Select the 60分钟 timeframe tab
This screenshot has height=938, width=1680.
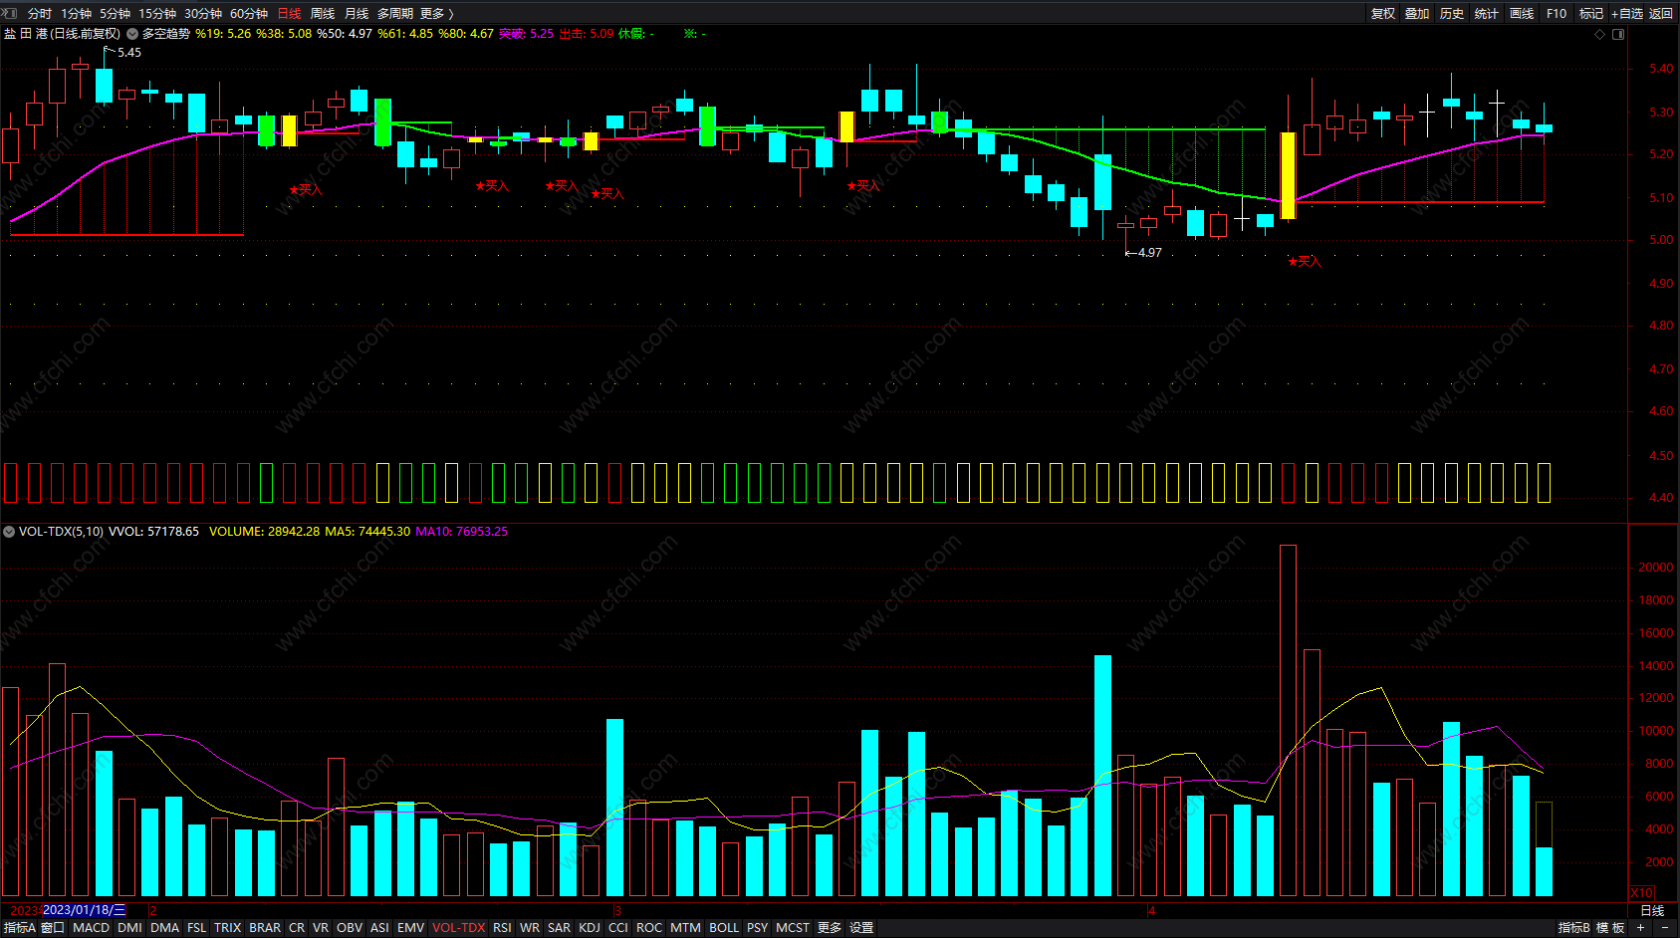(x=249, y=13)
